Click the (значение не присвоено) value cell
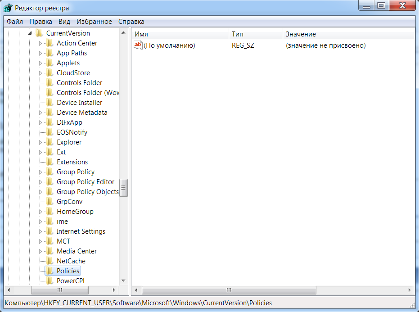Image resolution: width=419 pixels, height=312 pixels. (326, 45)
